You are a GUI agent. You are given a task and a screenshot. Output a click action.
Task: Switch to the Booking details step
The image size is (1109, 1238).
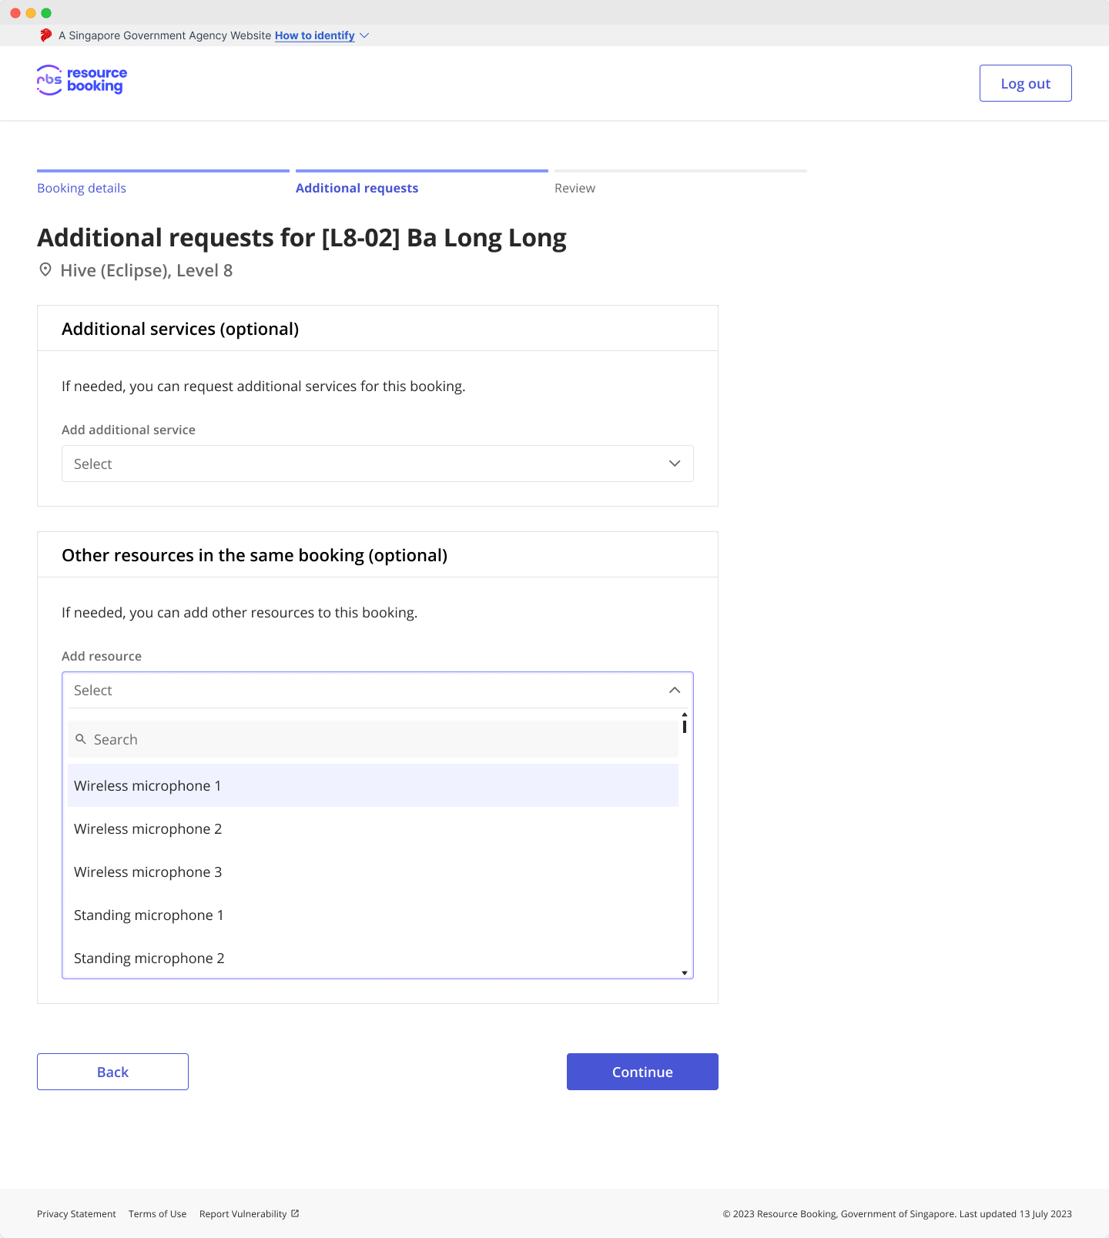click(x=81, y=188)
